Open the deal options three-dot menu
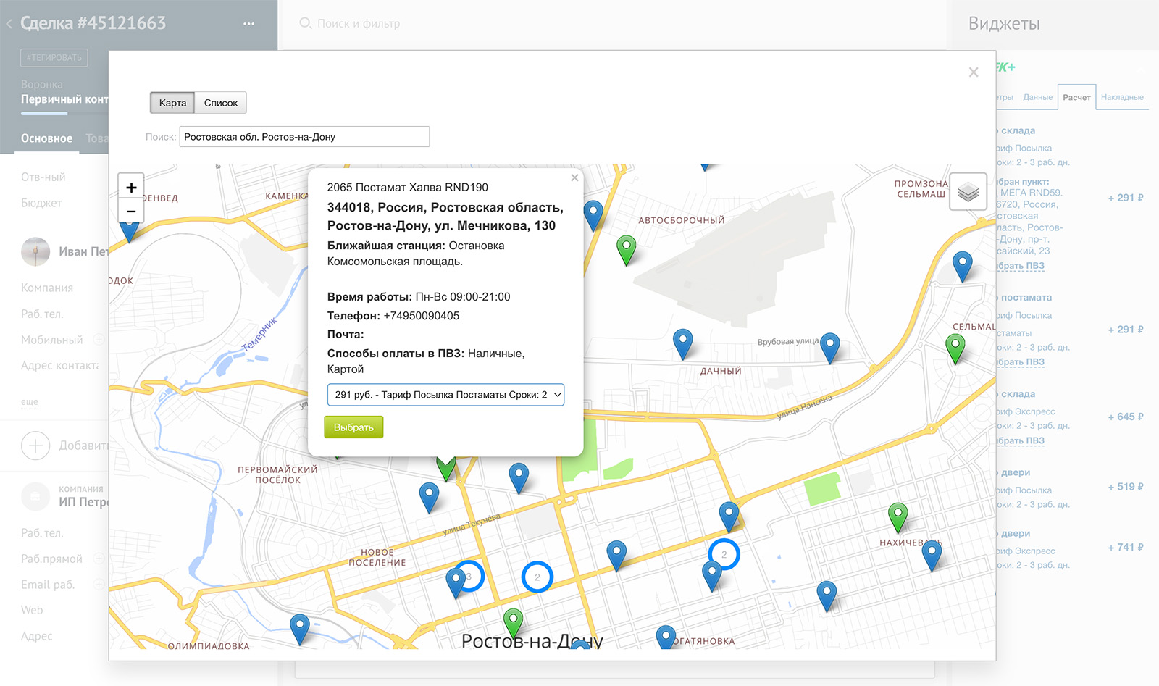Viewport: 1159px width, 686px height. coord(248,24)
